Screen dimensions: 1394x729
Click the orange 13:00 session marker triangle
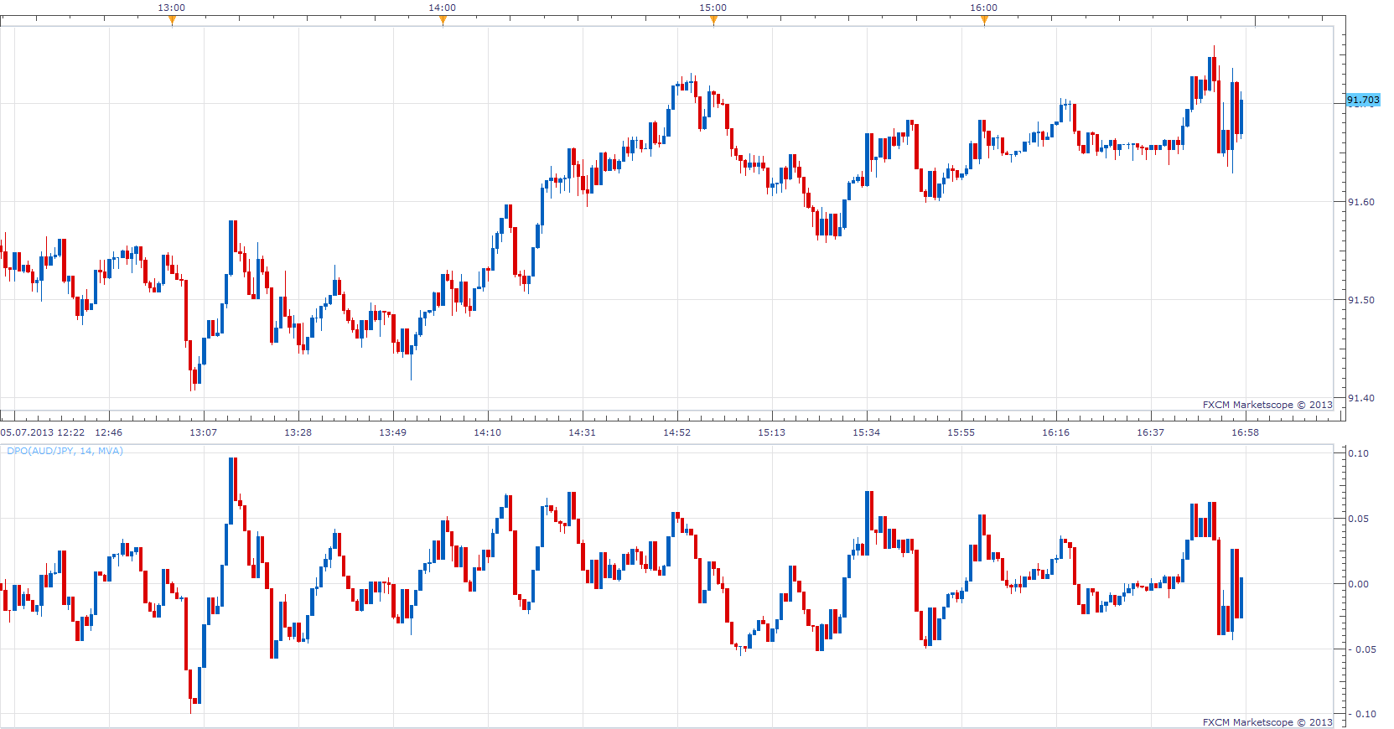coord(172,21)
